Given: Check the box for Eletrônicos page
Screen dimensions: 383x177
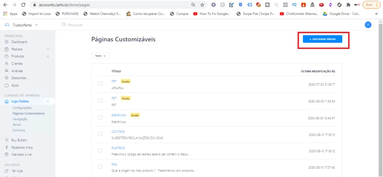Looking at the screenshot, I should 100,118.
